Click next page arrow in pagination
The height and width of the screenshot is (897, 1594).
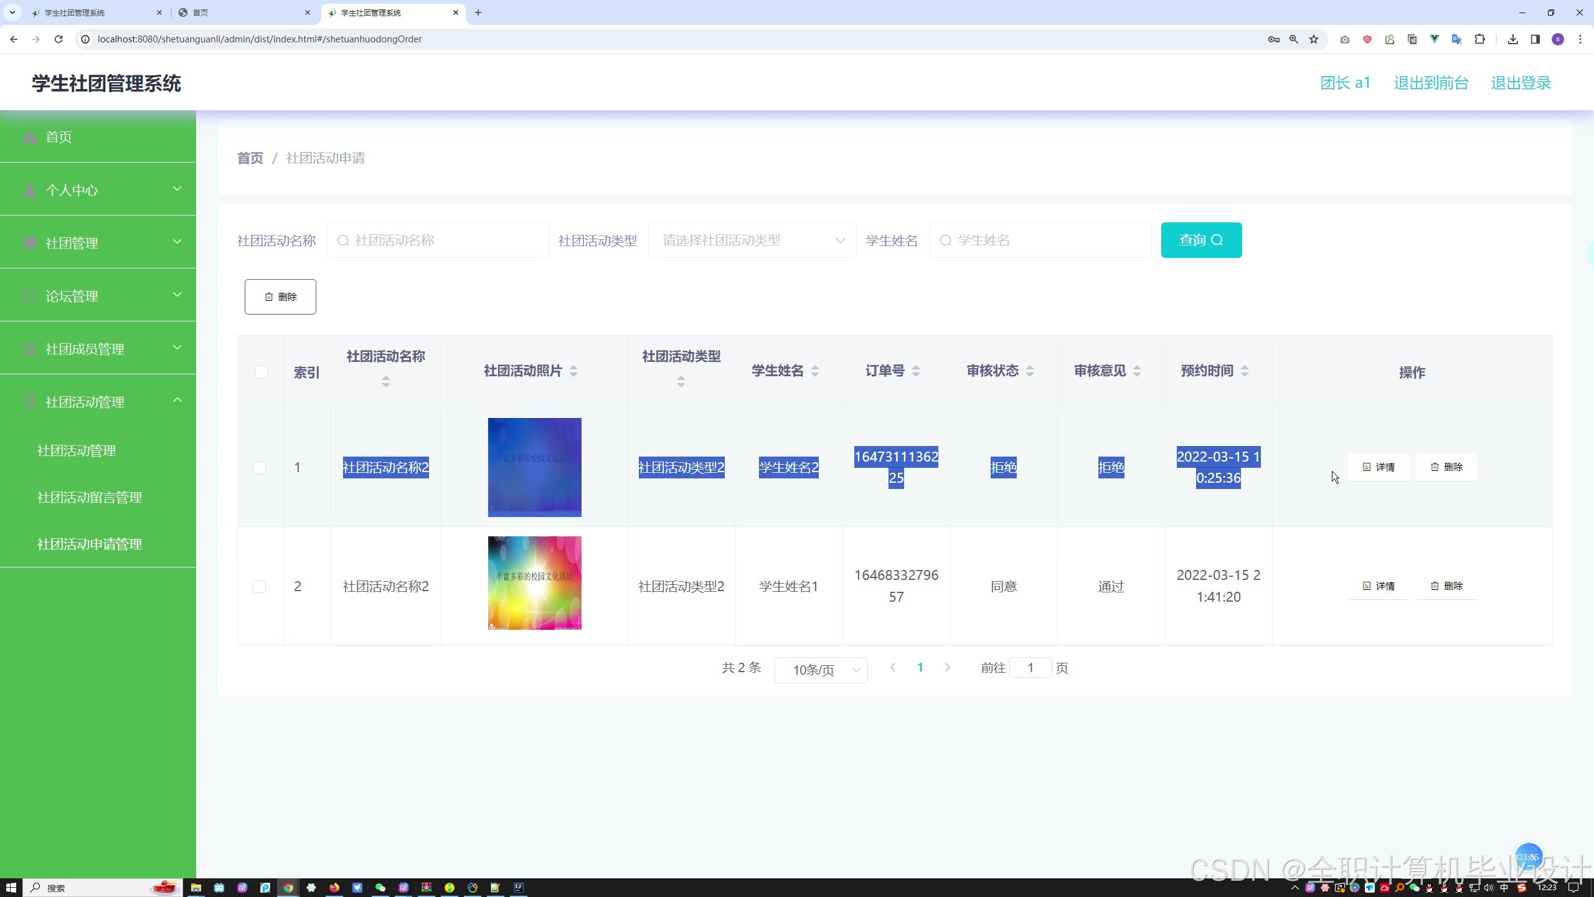(x=947, y=668)
